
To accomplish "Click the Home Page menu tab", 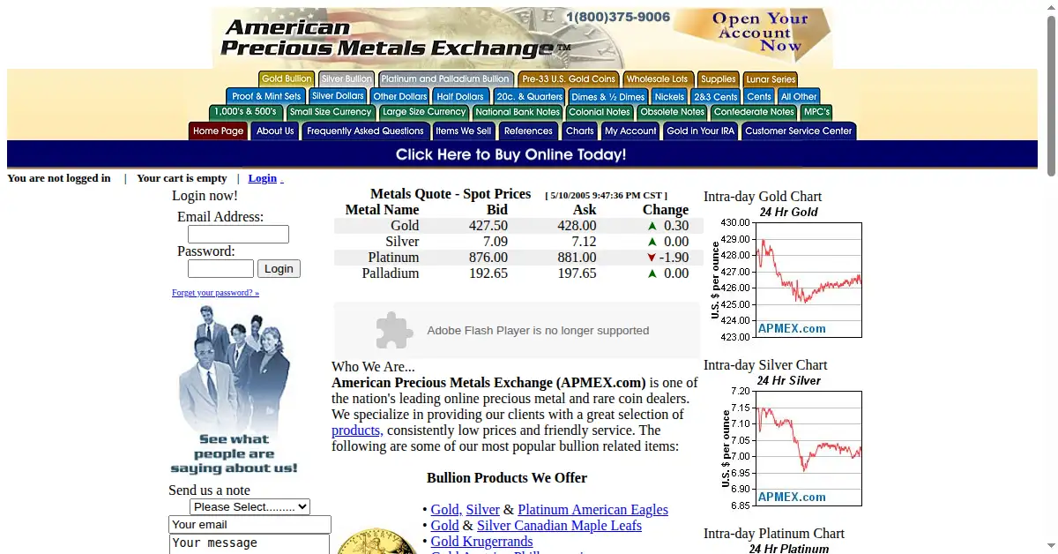I will (x=218, y=131).
